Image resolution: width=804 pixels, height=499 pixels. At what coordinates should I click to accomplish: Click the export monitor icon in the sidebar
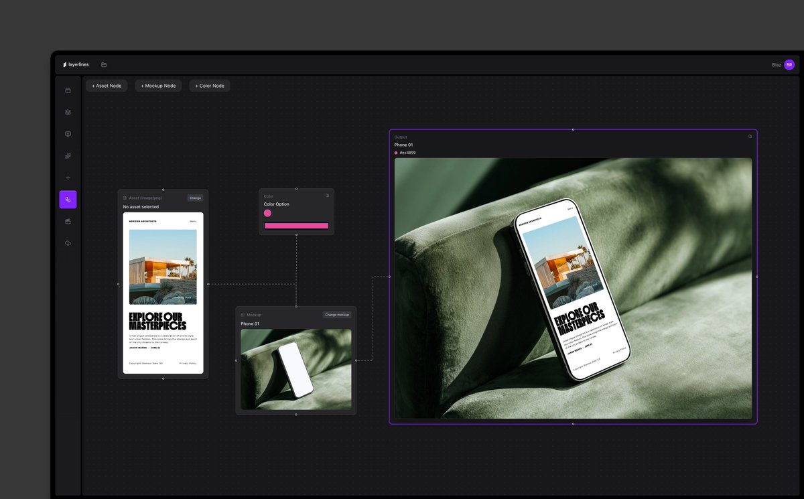(x=67, y=133)
